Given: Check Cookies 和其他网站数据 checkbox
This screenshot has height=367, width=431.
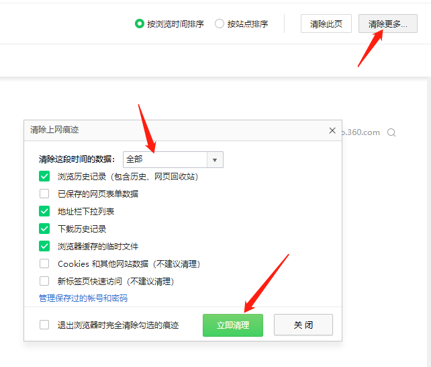Looking at the screenshot, I should point(44,263).
